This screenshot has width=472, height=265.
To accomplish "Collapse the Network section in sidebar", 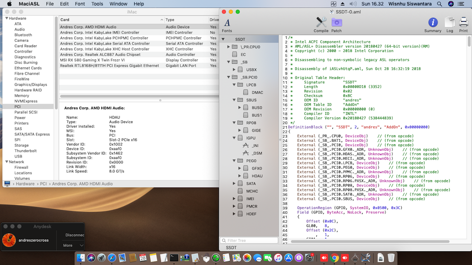I will (7, 161).
